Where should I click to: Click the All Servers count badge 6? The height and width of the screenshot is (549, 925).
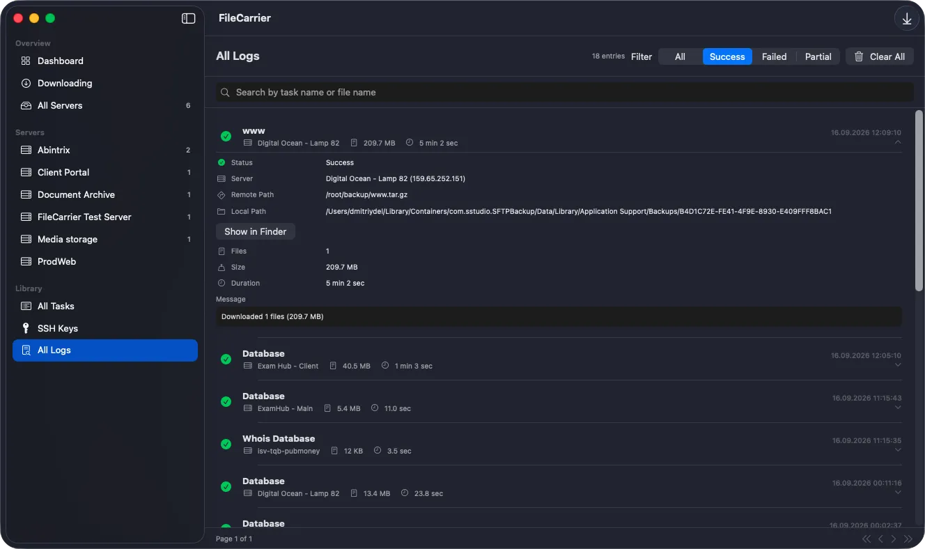188,105
